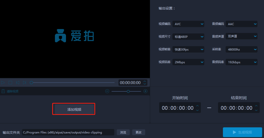Viewport: 264px width, 138px height.
Task: Click the play button under the preview
Action: tap(3, 83)
